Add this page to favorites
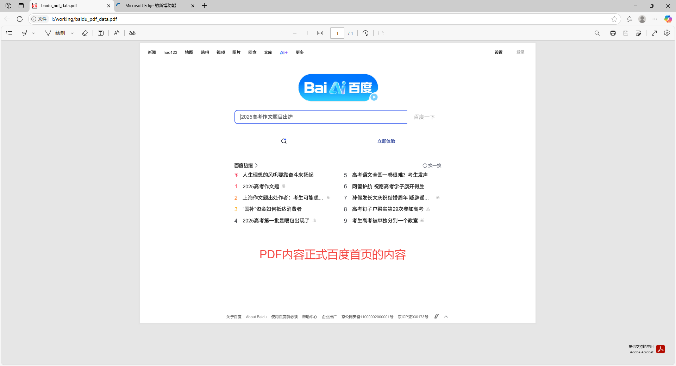The width and height of the screenshot is (676, 366). tap(614, 19)
